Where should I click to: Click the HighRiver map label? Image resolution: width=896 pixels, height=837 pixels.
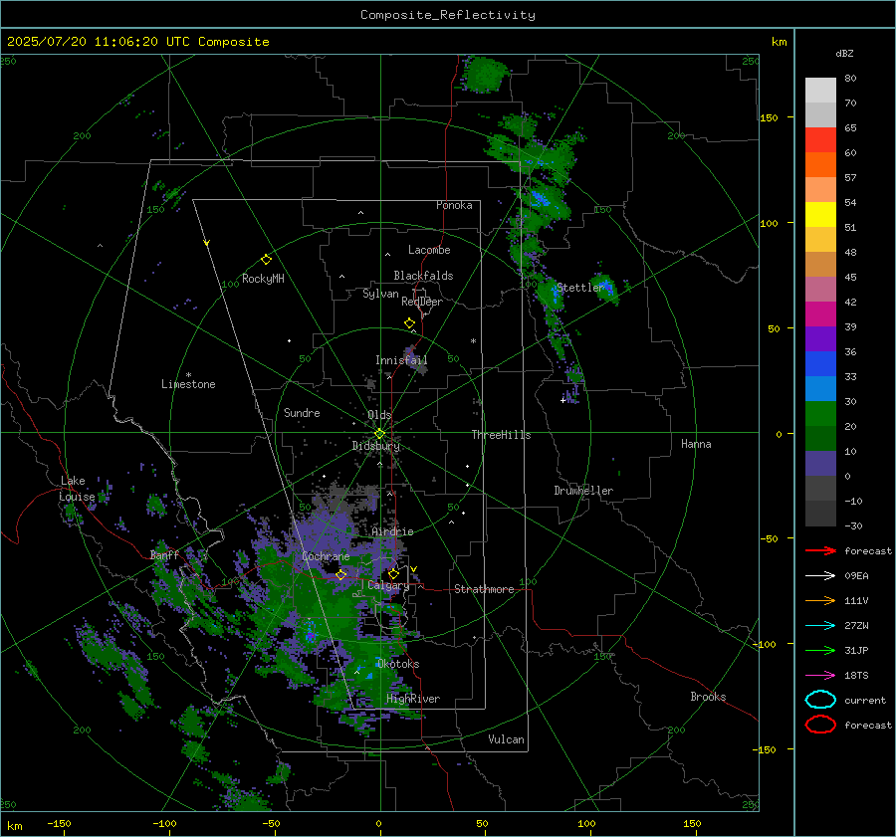click(413, 699)
